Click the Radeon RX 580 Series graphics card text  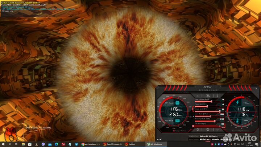208,136
